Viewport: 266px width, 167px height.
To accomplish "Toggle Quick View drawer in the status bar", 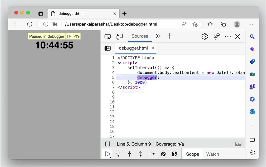I will coord(238,144).
